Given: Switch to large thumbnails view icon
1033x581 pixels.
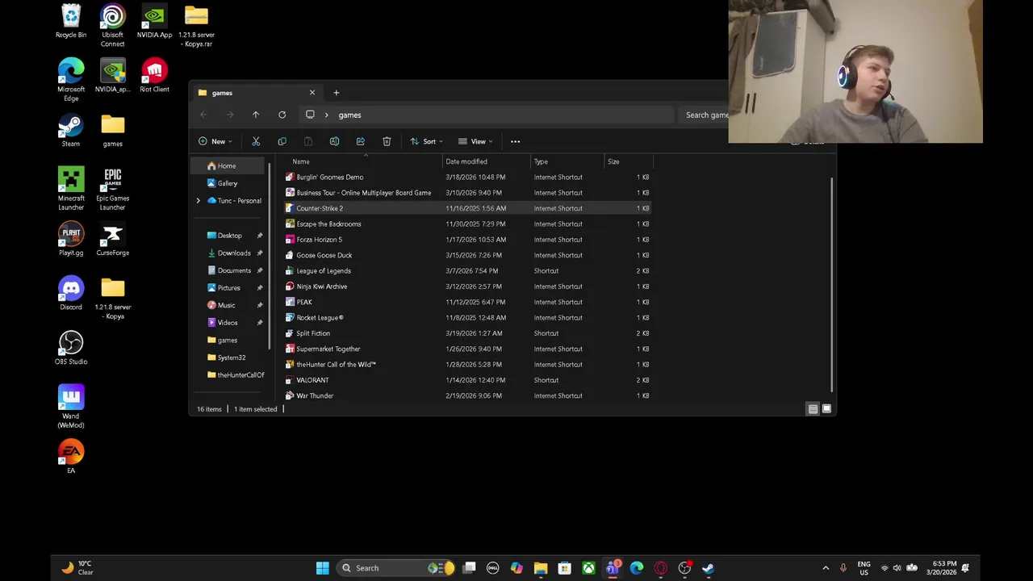Looking at the screenshot, I should pos(826,409).
